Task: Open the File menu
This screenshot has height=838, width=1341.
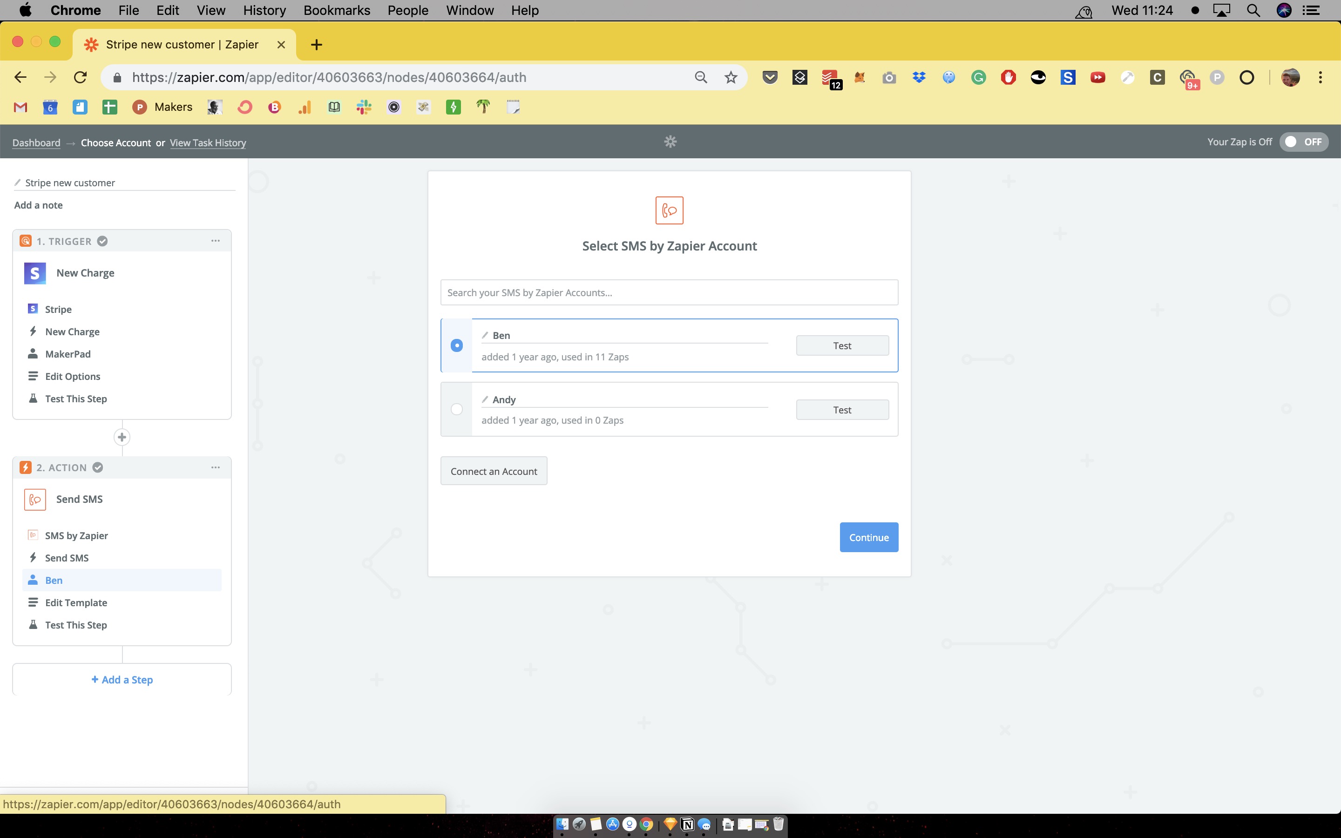Action: [129, 10]
